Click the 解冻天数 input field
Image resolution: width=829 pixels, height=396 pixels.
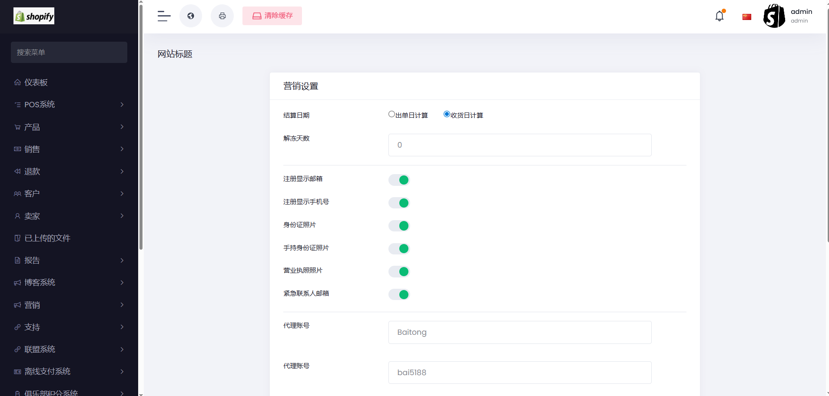tap(520, 145)
